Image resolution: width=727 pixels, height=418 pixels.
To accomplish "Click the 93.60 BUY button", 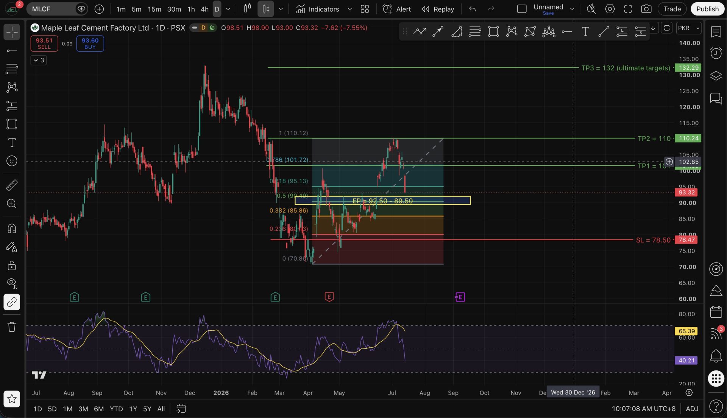I will 90,44.
